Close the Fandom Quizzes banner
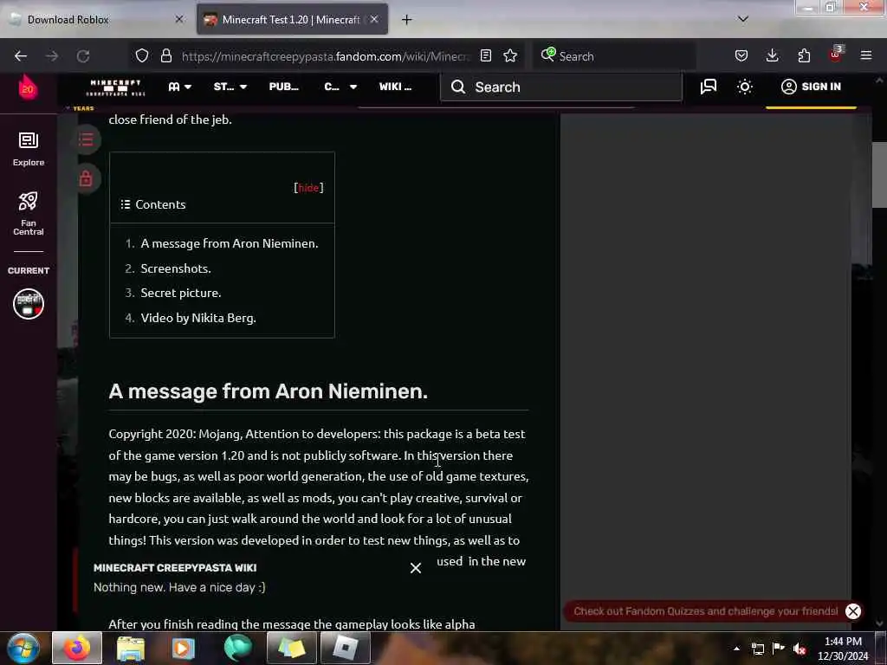Image resolution: width=887 pixels, height=665 pixels. pyautogui.click(x=852, y=610)
